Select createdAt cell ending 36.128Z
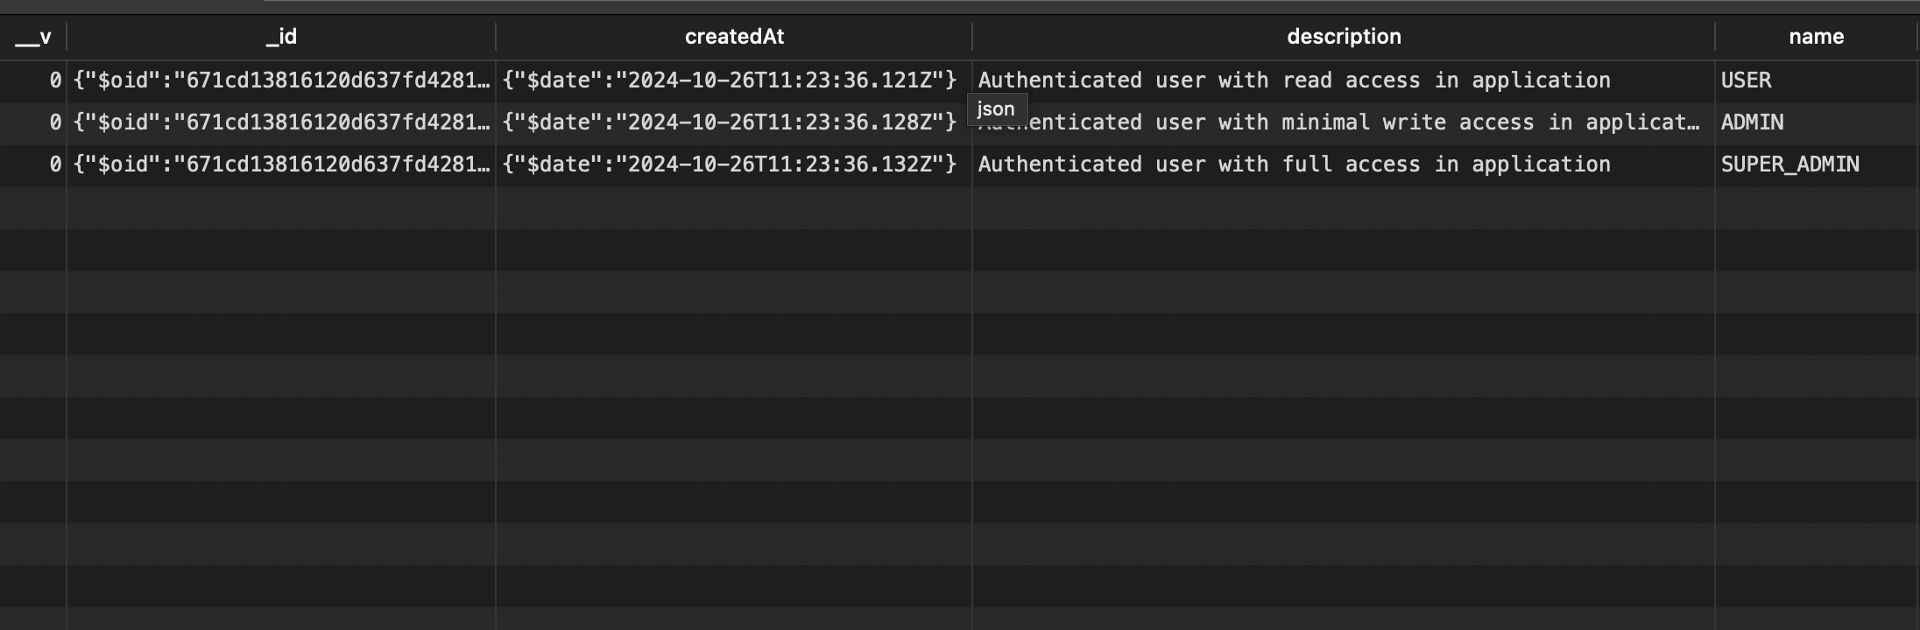This screenshot has height=630, width=1920. coord(734,122)
